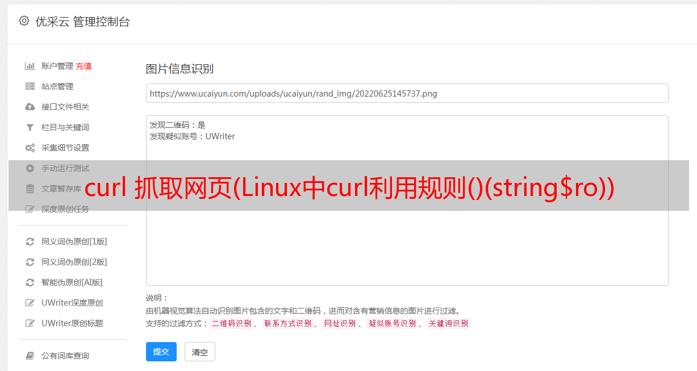The width and height of the screenshot is (697, 371).
Task: Click inside the recognition results text area
Action: coord(407,201)
